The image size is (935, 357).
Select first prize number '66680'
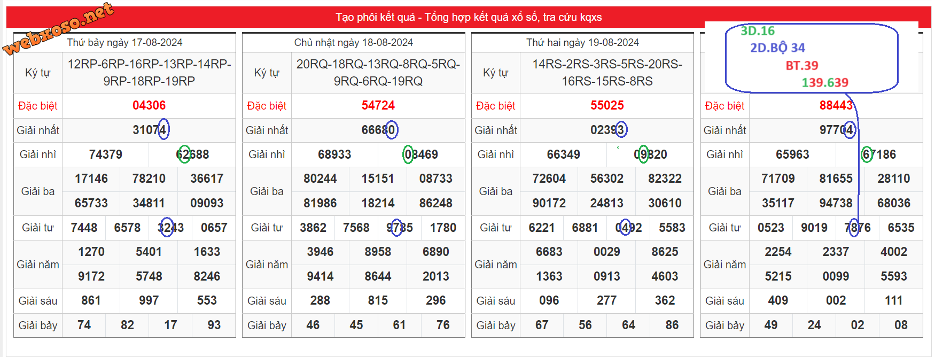tap(378, 130)
